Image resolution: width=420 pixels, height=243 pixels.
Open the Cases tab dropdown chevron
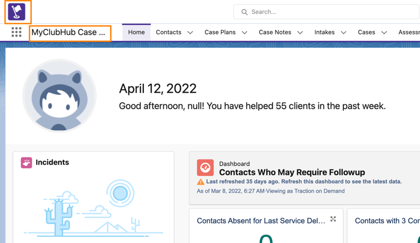(384, 33)
